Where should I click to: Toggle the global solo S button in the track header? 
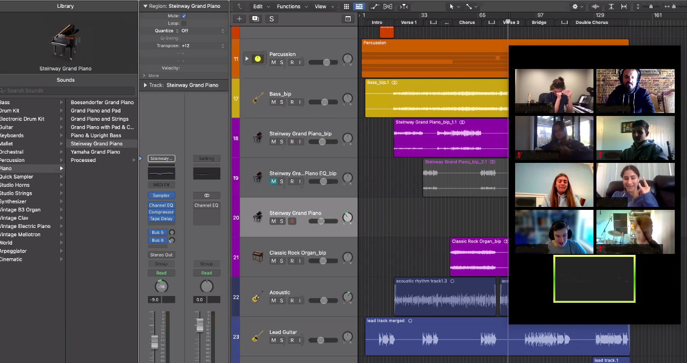(x=271, y=19)
